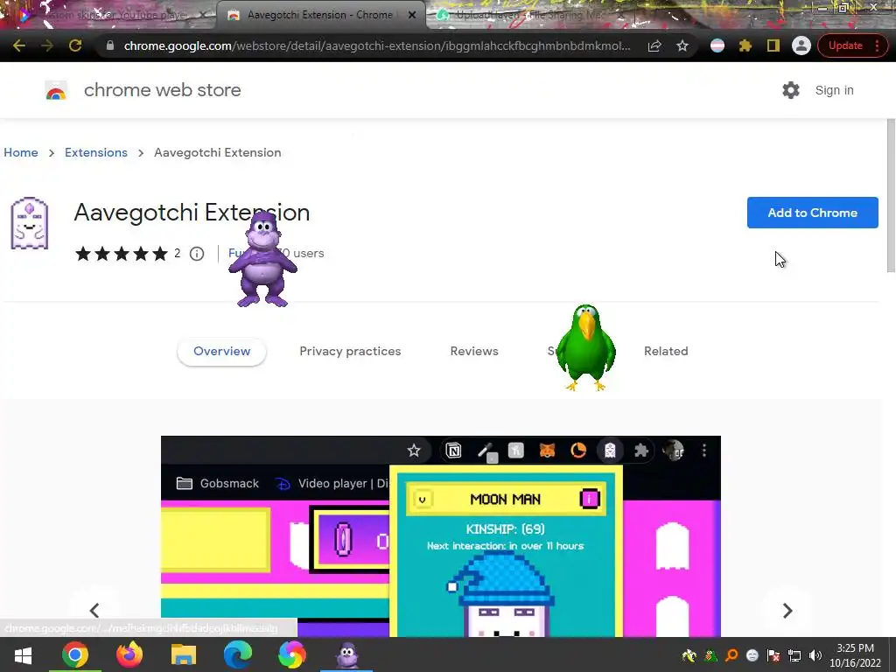Select the Overview tab
This screenshot has width=896, height=672.
coord(221,352)
